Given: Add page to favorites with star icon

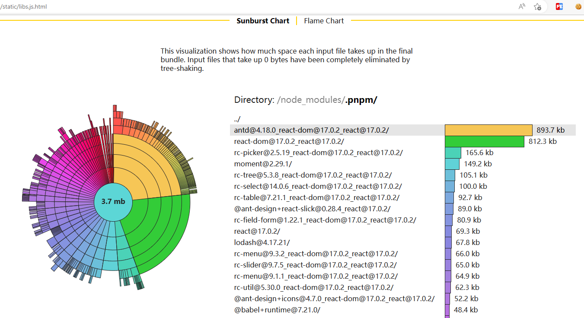Looking at the screenshot, I should (537, 6).
